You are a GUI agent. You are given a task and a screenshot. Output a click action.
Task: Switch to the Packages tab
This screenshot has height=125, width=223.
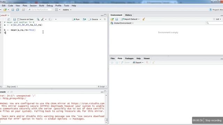[x=129, y=58]
